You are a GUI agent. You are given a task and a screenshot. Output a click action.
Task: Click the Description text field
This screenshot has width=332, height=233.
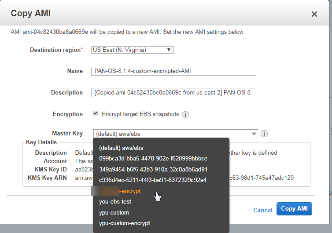pos(174,93)
